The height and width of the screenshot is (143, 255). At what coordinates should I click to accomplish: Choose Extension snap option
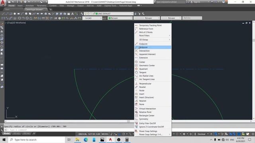[x=153, y=58]
